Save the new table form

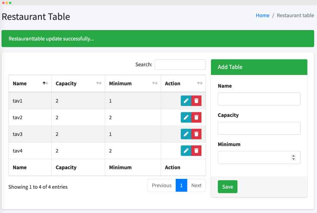[228, 187]
